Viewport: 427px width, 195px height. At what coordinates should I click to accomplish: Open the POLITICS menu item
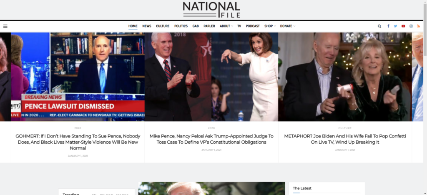181,26
